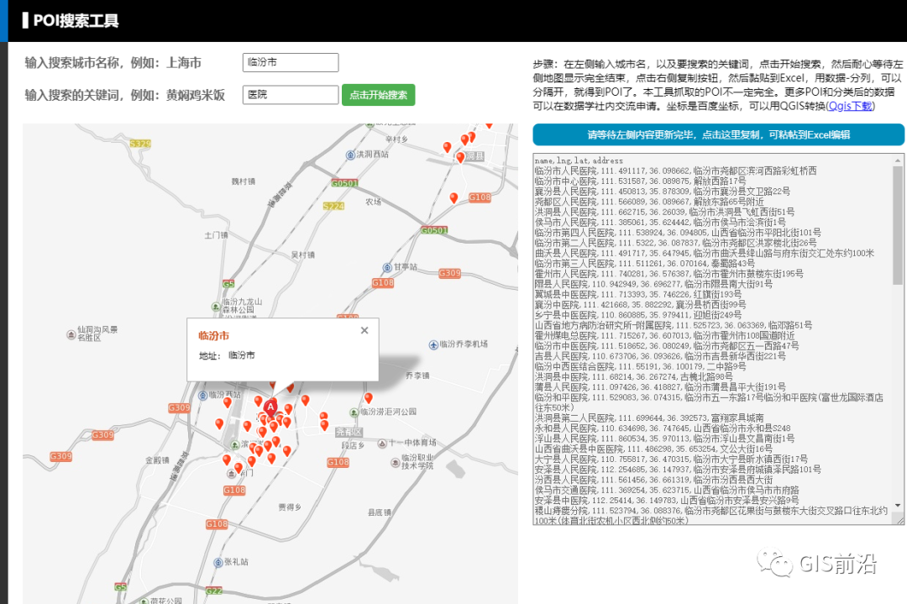The image size is (907, 604).
Task: Click the 侯马市人民医院 result line
Action: (x=660, y=222)
